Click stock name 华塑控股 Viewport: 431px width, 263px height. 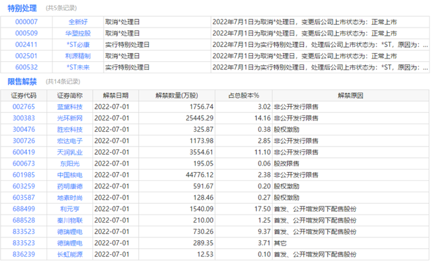[x=78, y=33]
